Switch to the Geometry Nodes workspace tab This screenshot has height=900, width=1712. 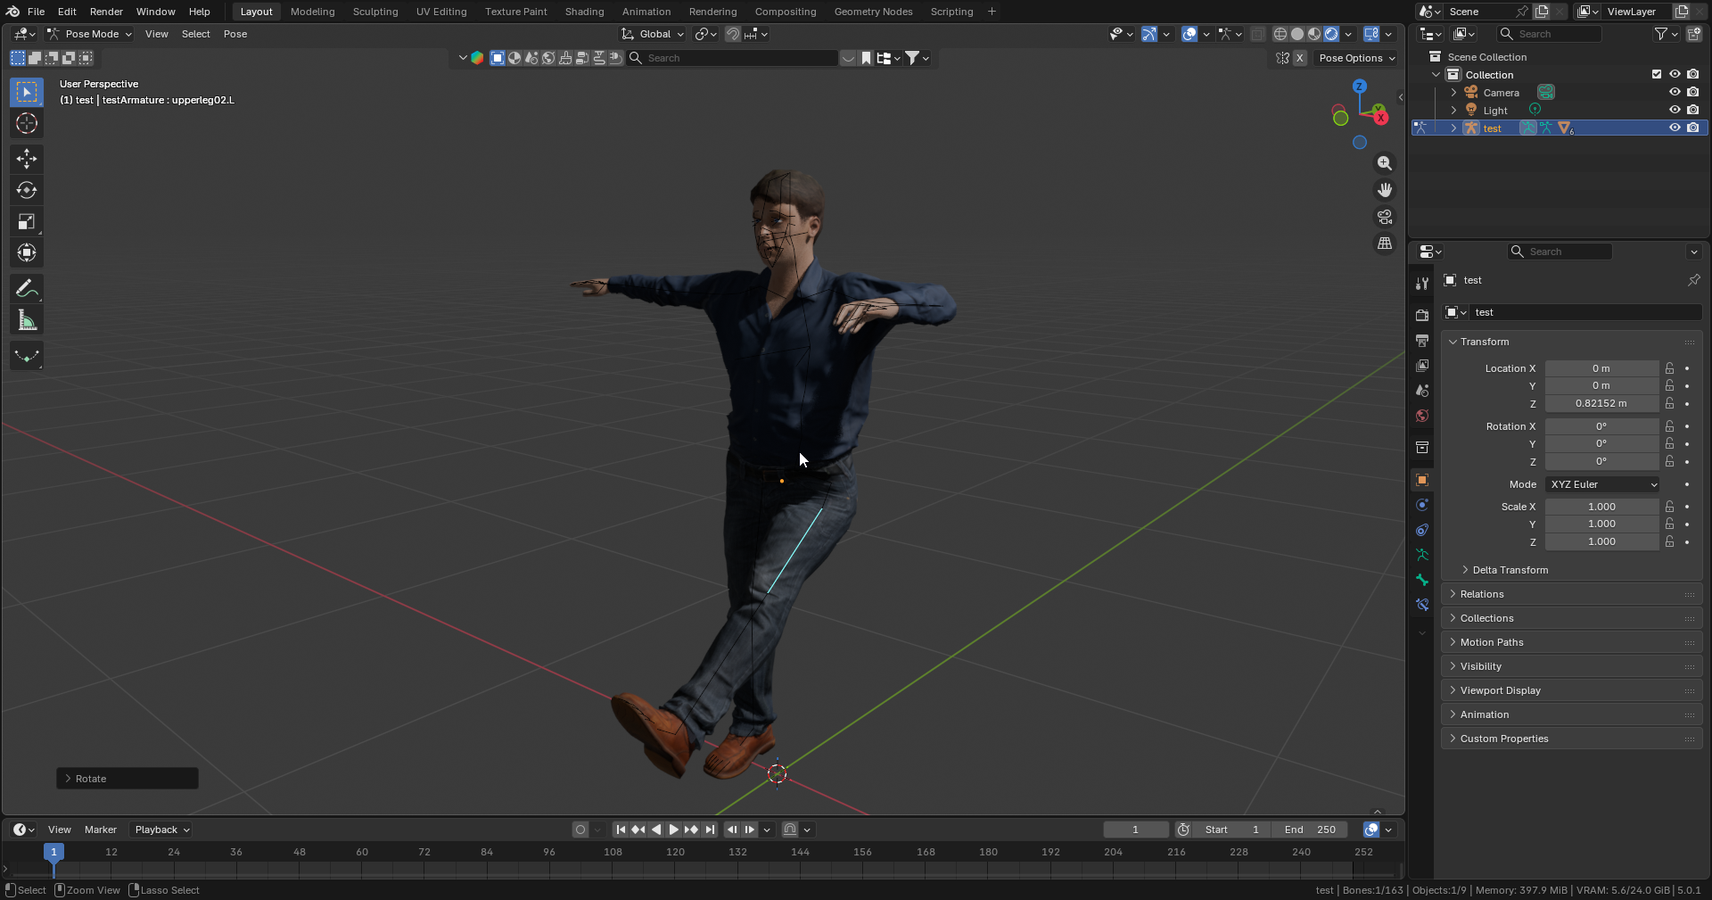coord(873,12)
